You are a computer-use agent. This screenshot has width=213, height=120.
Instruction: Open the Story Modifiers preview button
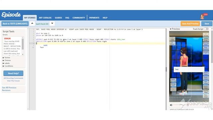(206, 48)
